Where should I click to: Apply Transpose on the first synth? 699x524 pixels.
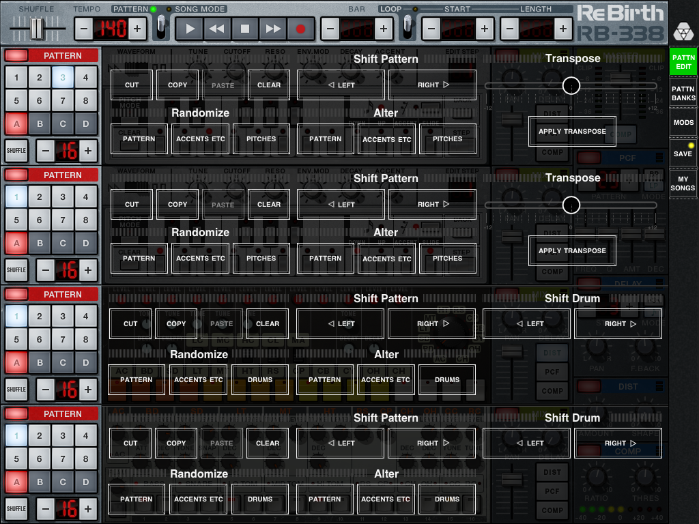coord(573,132)
